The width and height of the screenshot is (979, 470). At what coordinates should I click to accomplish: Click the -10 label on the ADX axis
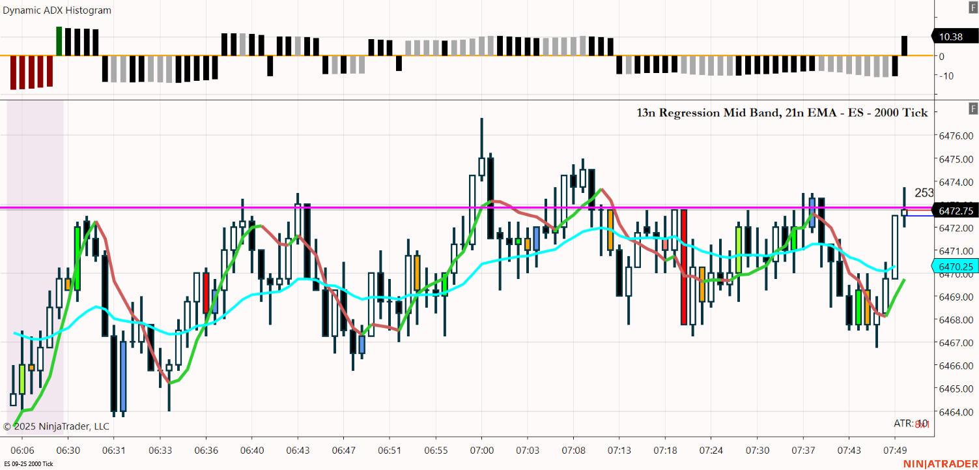click(945, 76)
